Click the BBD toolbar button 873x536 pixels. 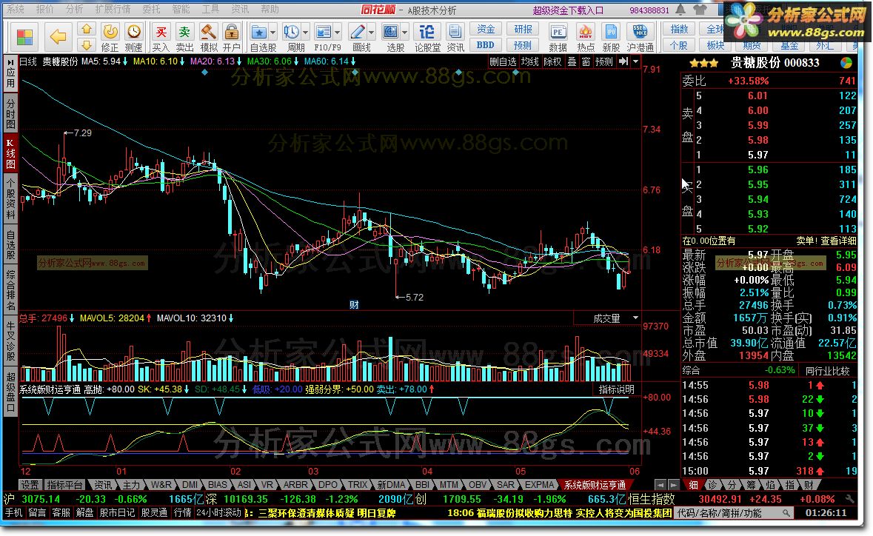(x=486, y=45)
